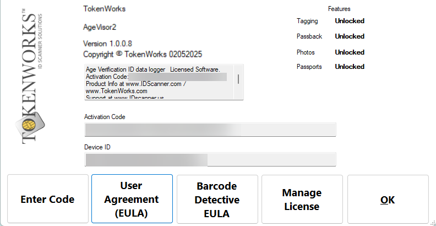Click the 'Passports' feature label
Viewport: 436px width, 226px height.
click(309, 67)
